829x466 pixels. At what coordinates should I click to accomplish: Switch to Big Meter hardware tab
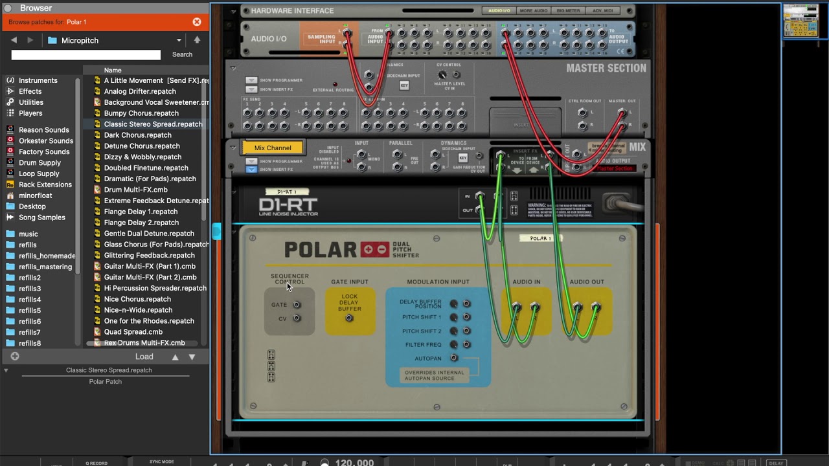(x=569, y=10)
